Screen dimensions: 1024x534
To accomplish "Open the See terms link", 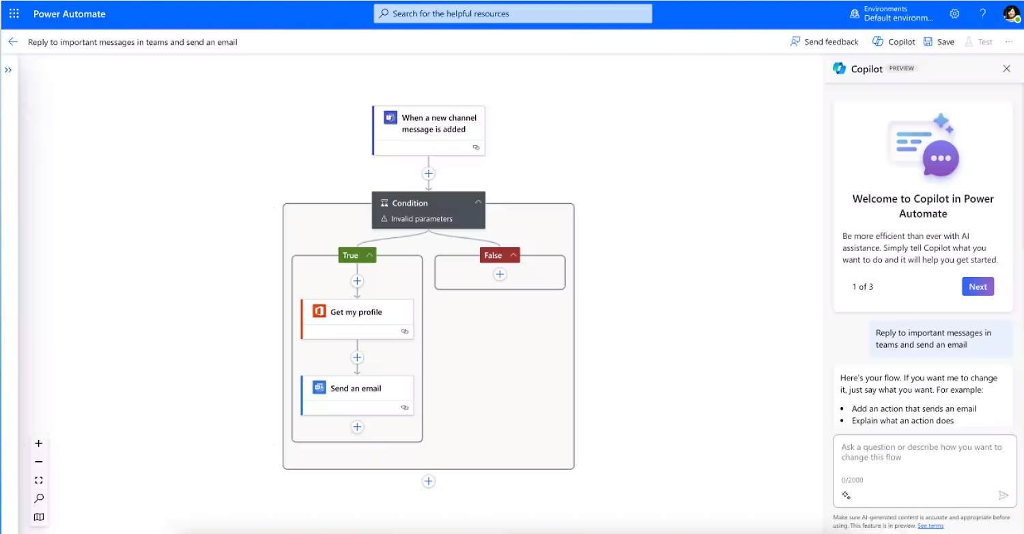I will [x=930, y=525].
